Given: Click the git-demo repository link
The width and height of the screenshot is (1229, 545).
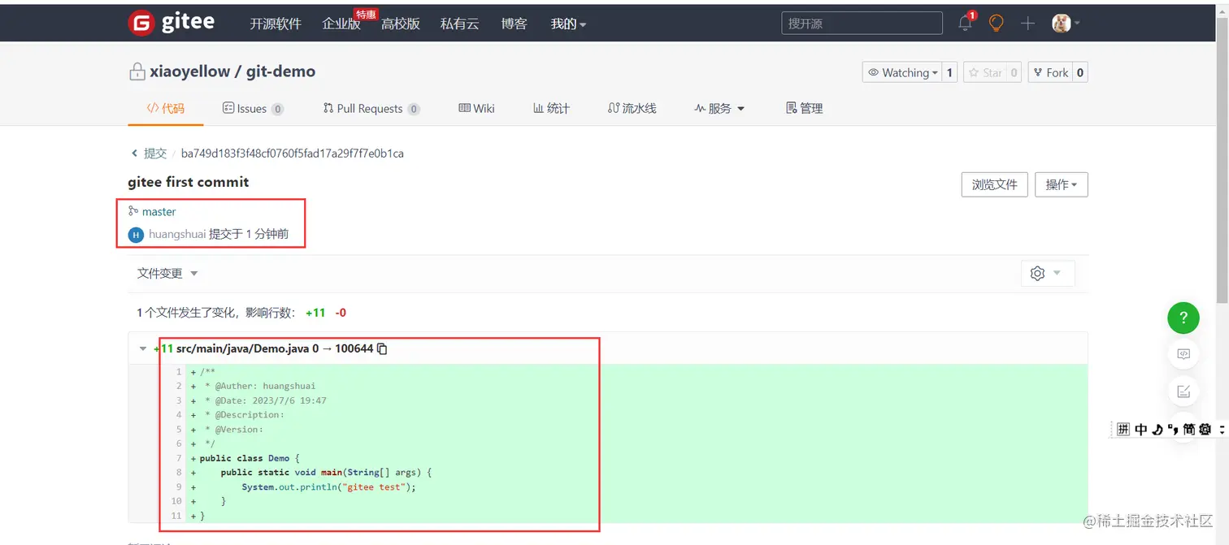Looking at the screenshot, I should [280, 71].
